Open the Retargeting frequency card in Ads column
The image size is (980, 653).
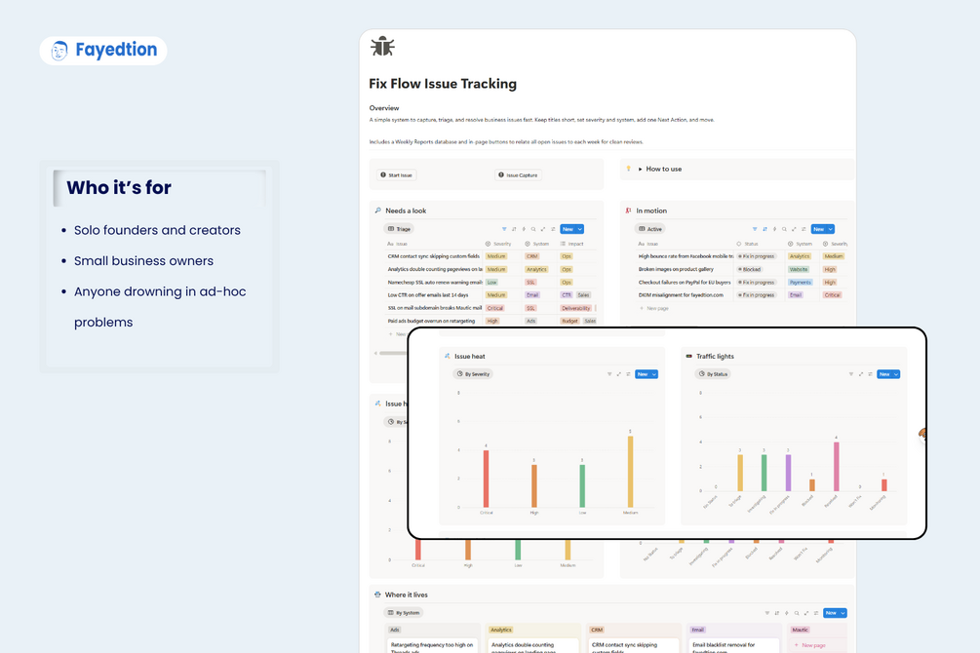click(x=432, y=646)
